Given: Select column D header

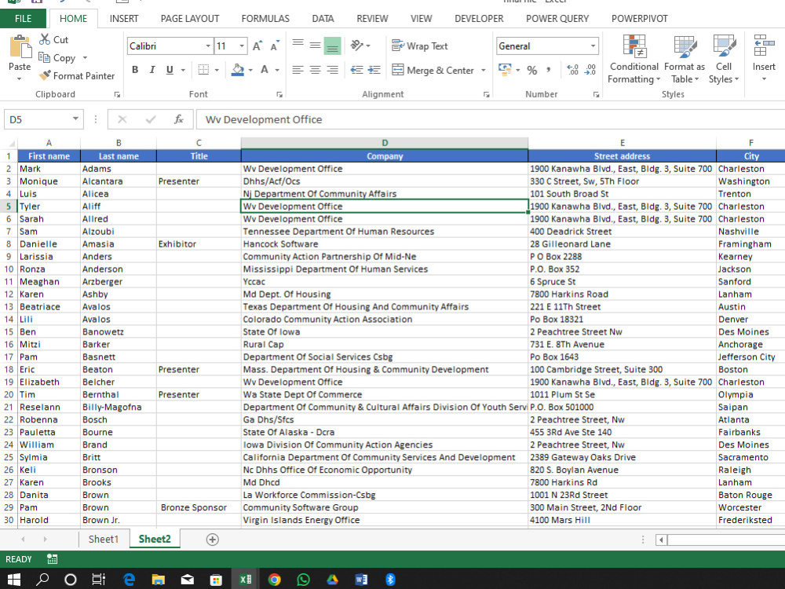Looking at the screenshot, I should click(x=385, y=143).
